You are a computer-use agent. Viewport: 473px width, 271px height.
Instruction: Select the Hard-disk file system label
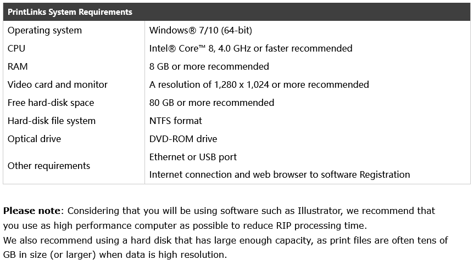52,121
